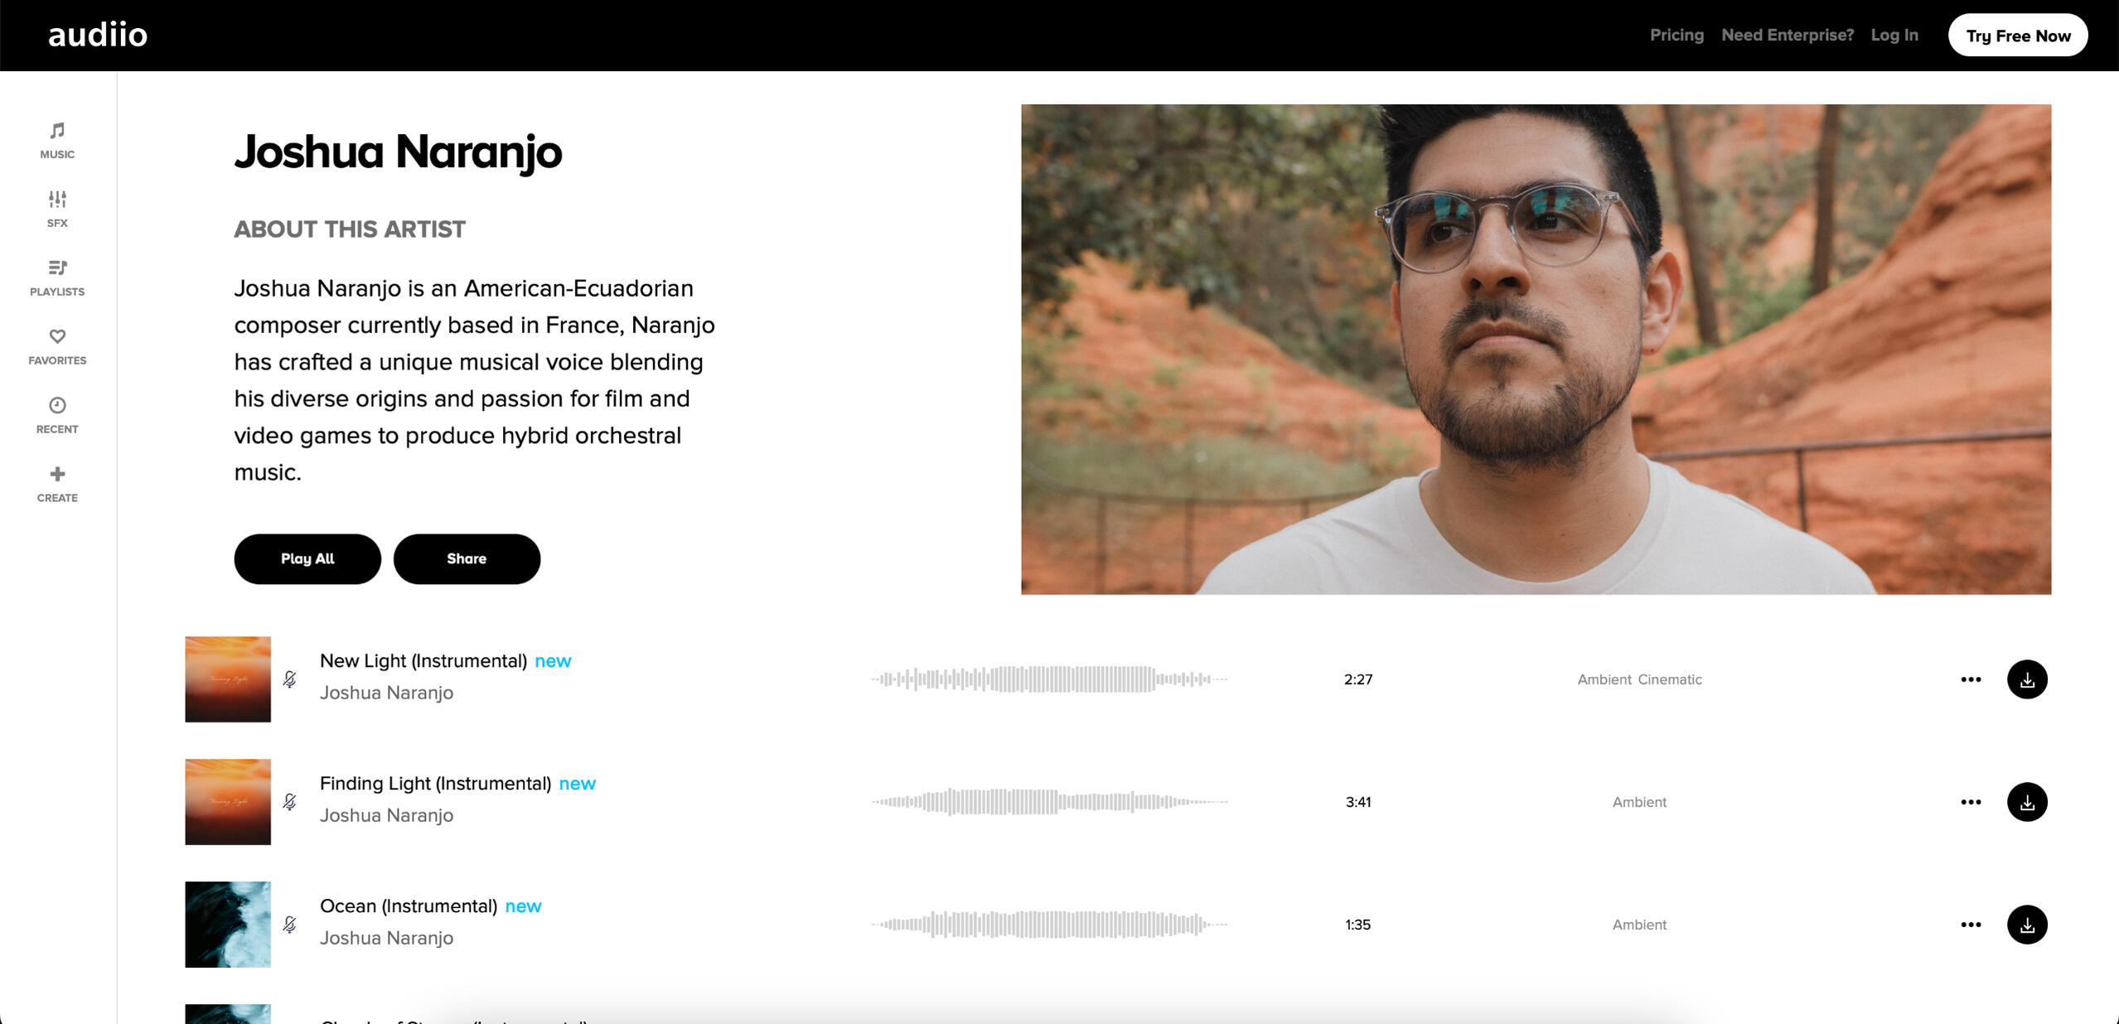Click the Ocean album cover thumbnail
Screen dimensions: 2119x1024
[228, 925]
